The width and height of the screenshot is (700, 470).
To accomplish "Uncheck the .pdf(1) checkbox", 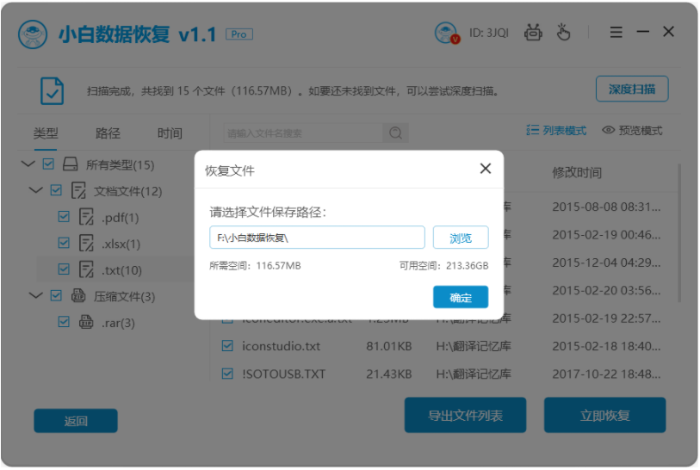I will [x=64, y=217].
